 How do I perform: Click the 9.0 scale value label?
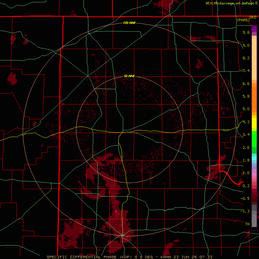pos(246,45)
